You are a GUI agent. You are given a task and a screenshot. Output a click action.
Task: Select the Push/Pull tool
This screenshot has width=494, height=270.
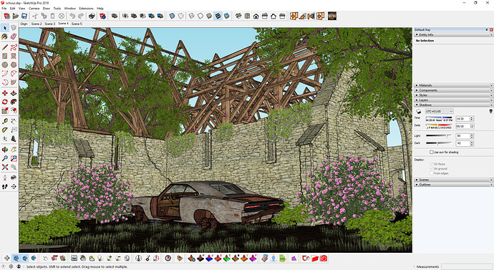pos(14,93)
